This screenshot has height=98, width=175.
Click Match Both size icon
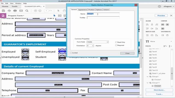click(x=157, y=35)
